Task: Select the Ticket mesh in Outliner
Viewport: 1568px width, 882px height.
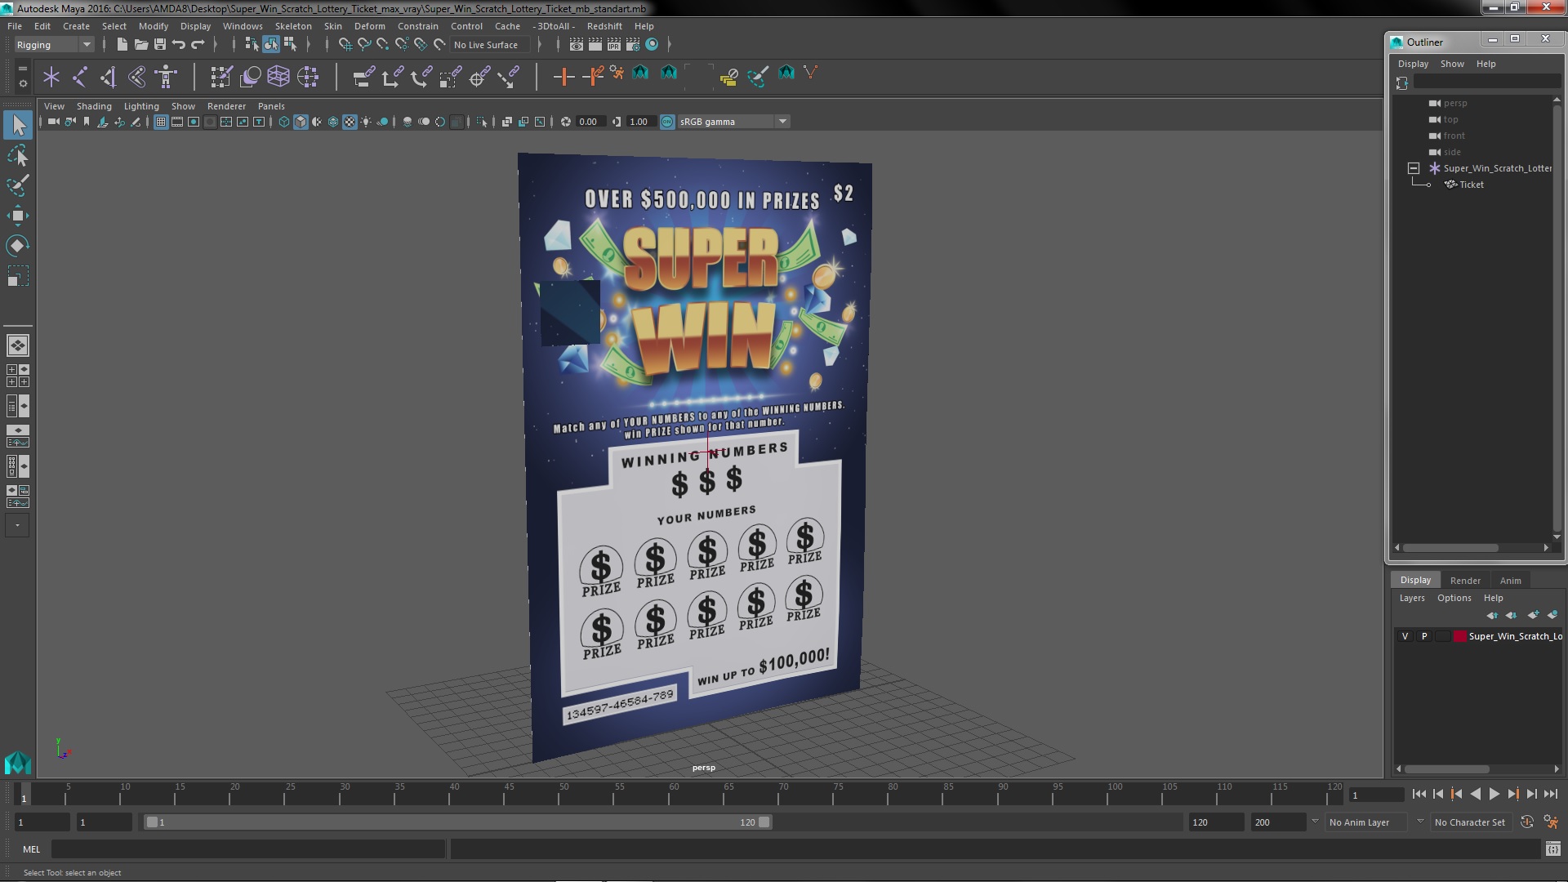Action: pos(1471,185)
